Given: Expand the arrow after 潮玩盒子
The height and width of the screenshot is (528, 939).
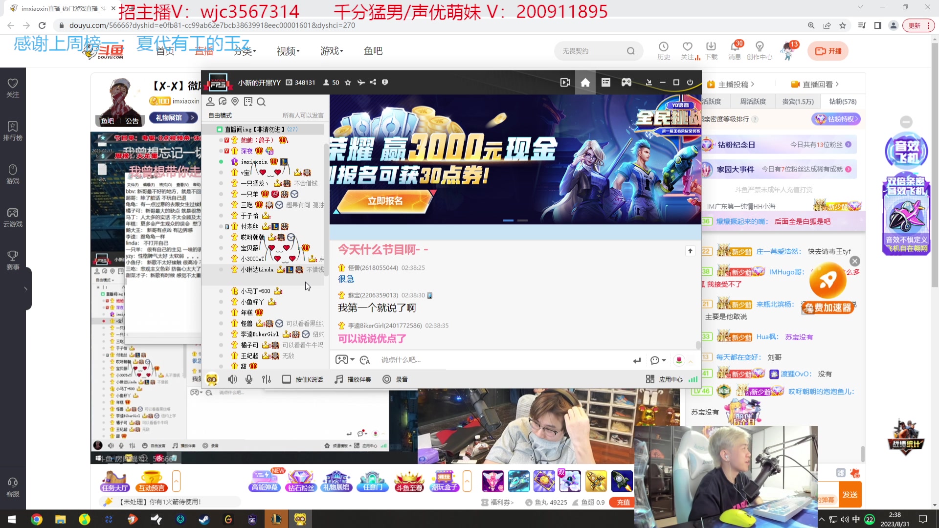Looking at the screenshot, I should pyautogui.click(x=467, y=481).
